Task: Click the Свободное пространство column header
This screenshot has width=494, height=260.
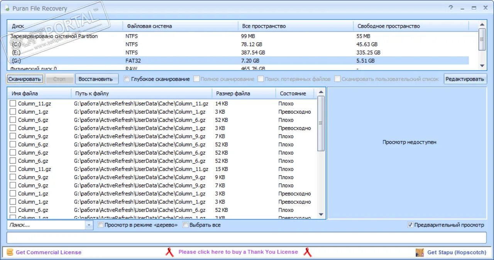Action: tap(411, 26)
